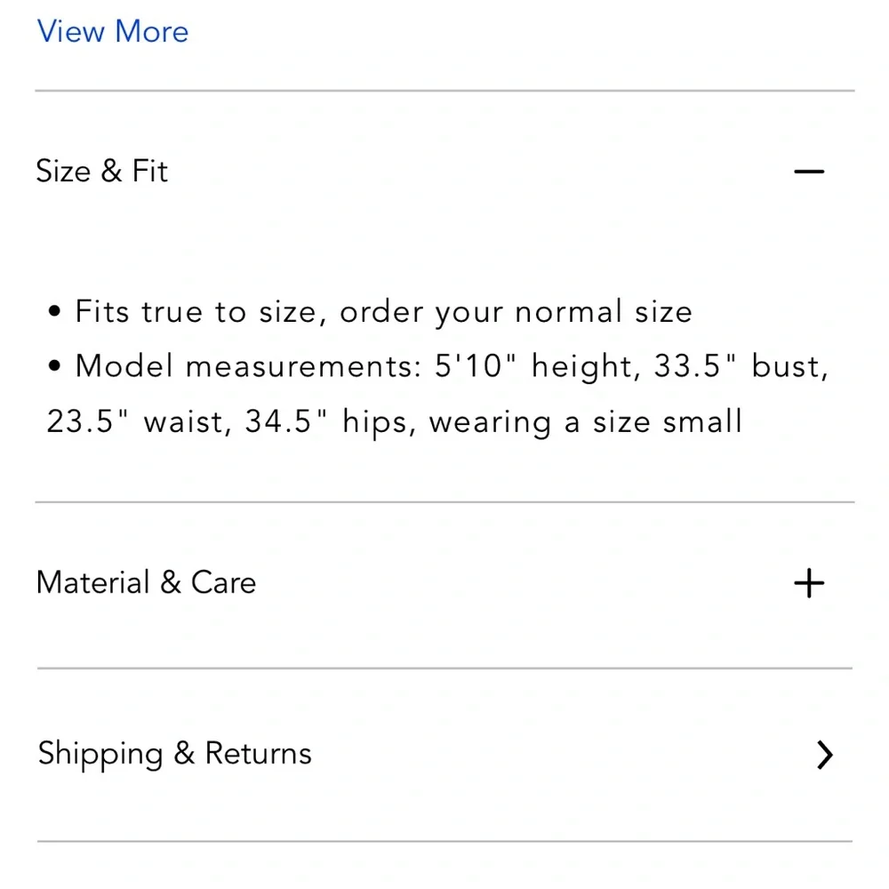Click the word "Returns" in Shipping & Returns
Image resolution: width=889 pixels, height=889 pixels.
click(x=259, y=754)
